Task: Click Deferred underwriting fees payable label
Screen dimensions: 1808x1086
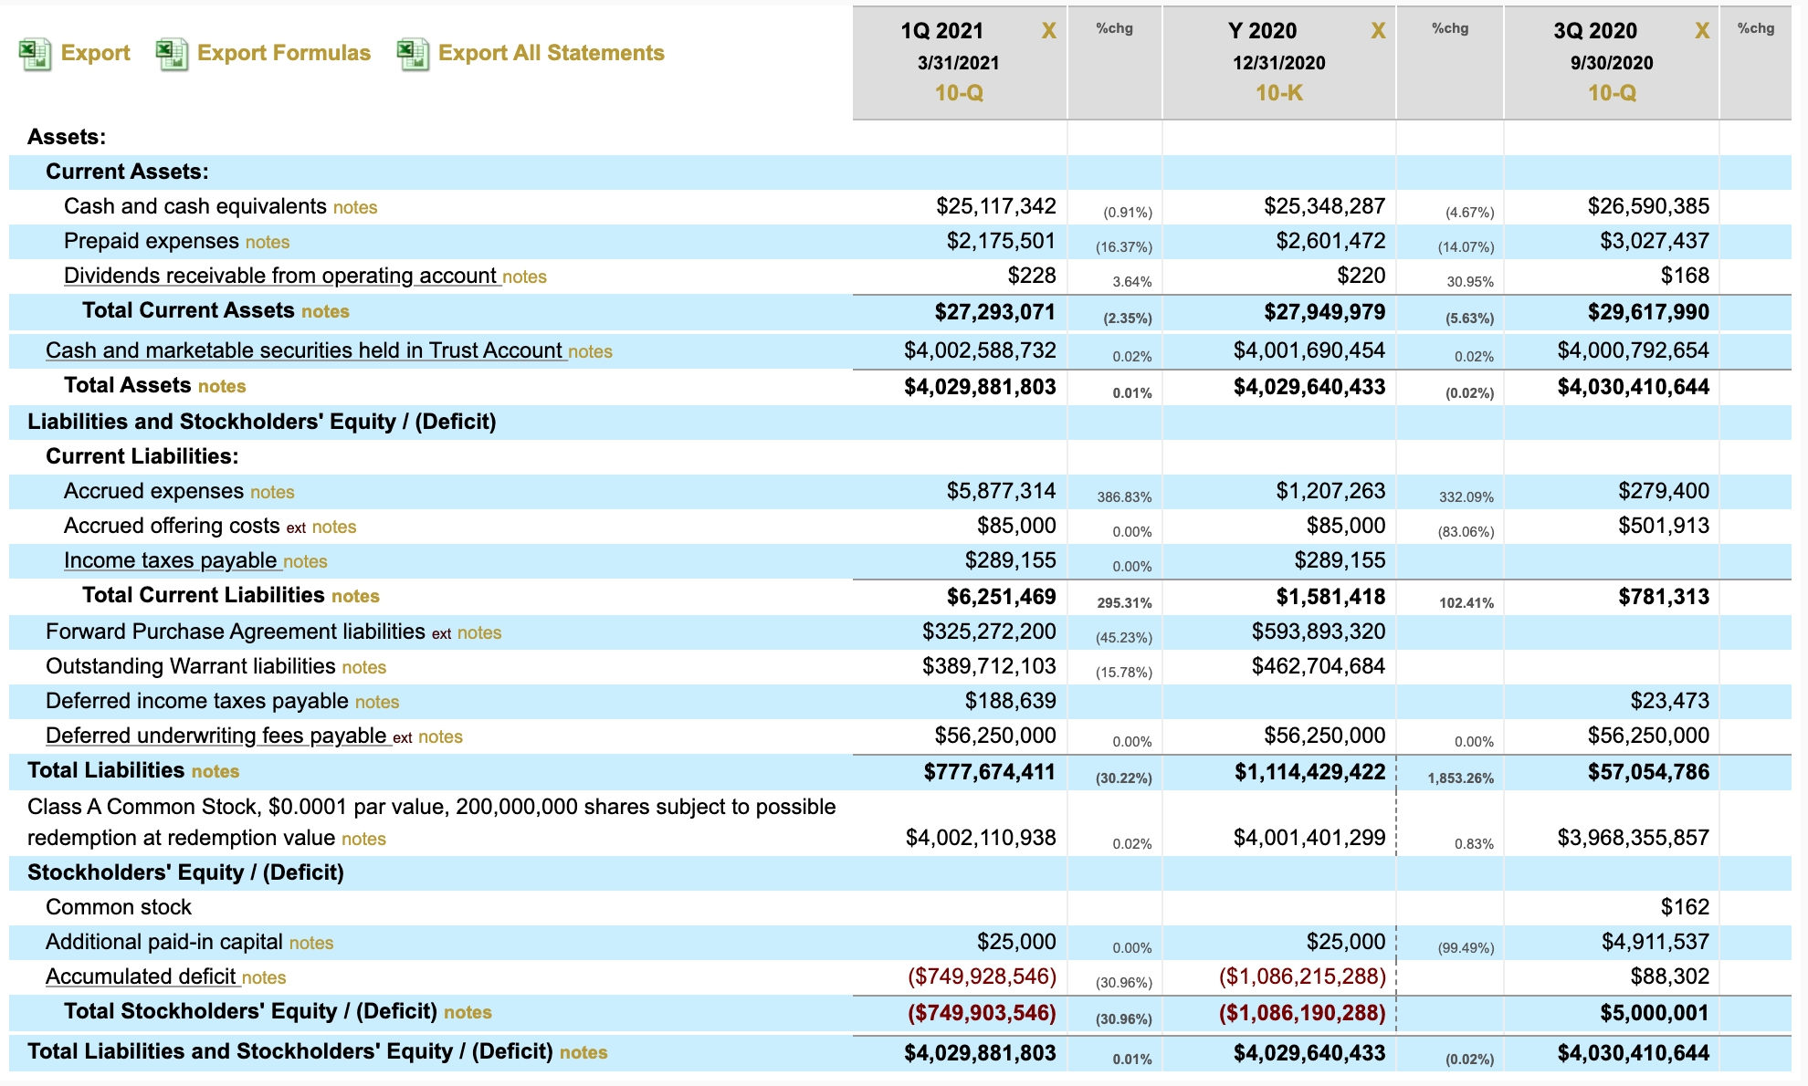Action: click(x=216, y=736)
